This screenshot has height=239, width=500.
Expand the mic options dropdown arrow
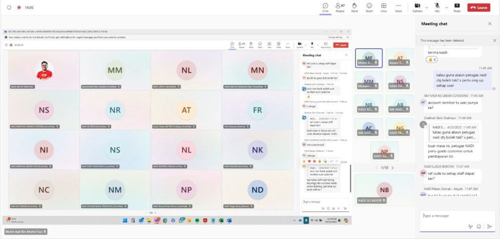[446, 7]
